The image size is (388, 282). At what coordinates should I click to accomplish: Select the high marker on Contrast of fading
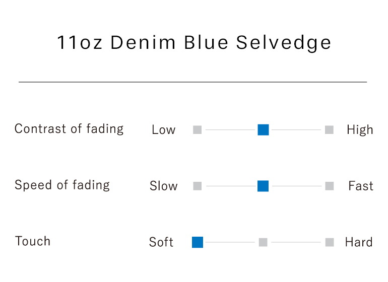pyautogui.click(x=329, y=129)
